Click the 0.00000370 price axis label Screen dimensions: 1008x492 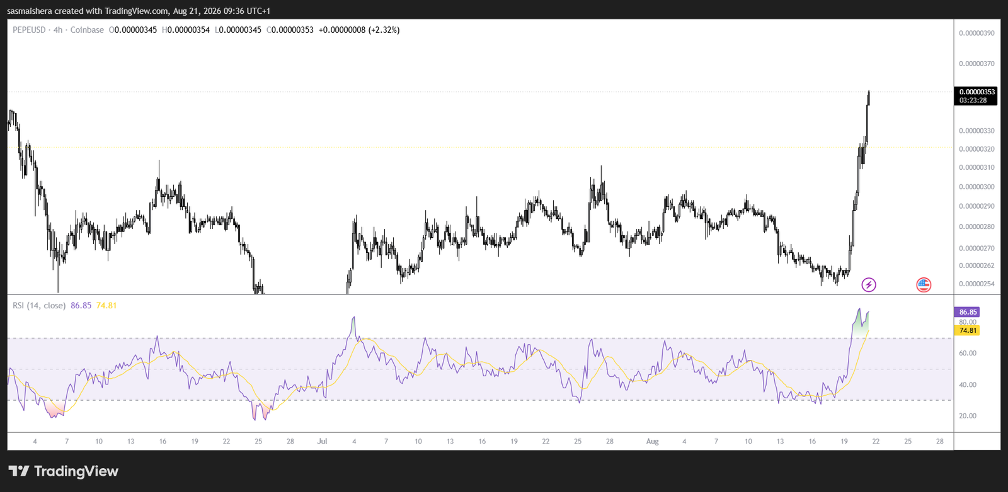[x=976, y=64]
